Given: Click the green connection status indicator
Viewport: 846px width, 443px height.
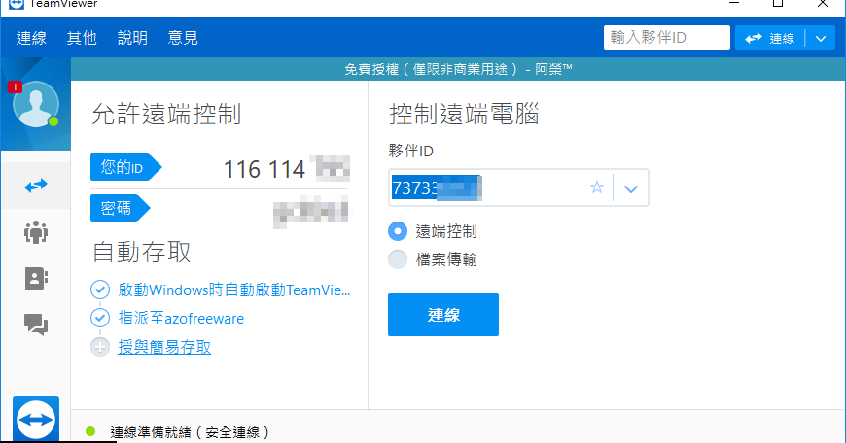Looking at the screenshot, I should [90, 431].
